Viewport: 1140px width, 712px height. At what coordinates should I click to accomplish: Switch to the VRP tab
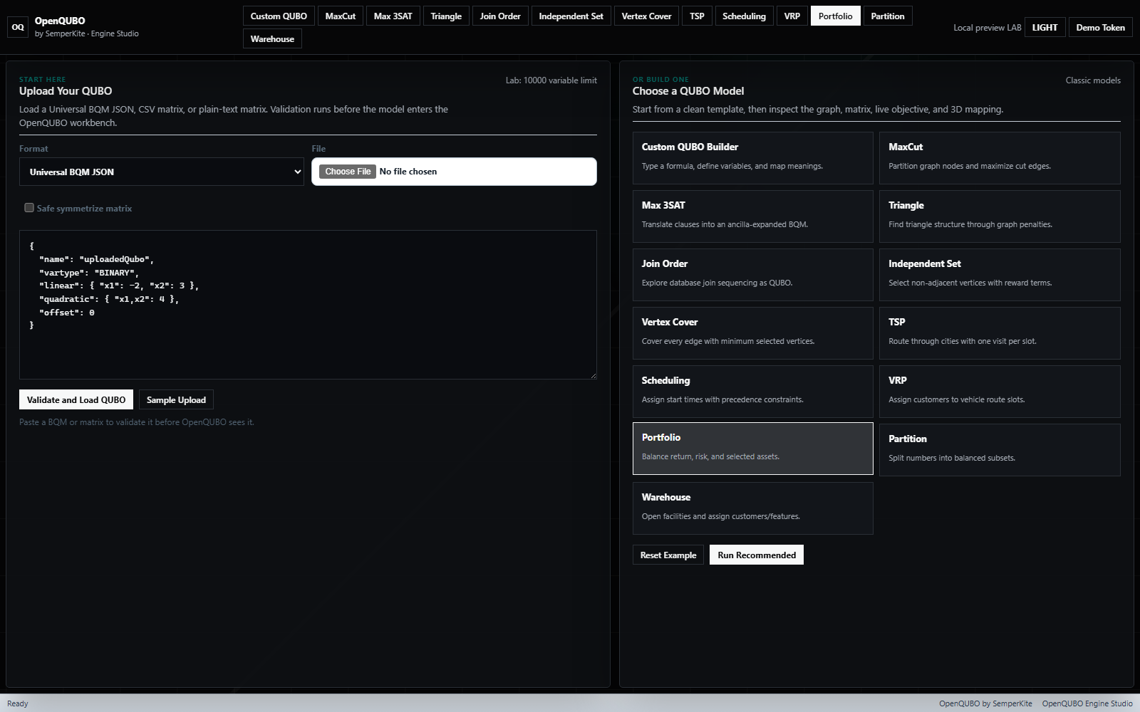792,16
